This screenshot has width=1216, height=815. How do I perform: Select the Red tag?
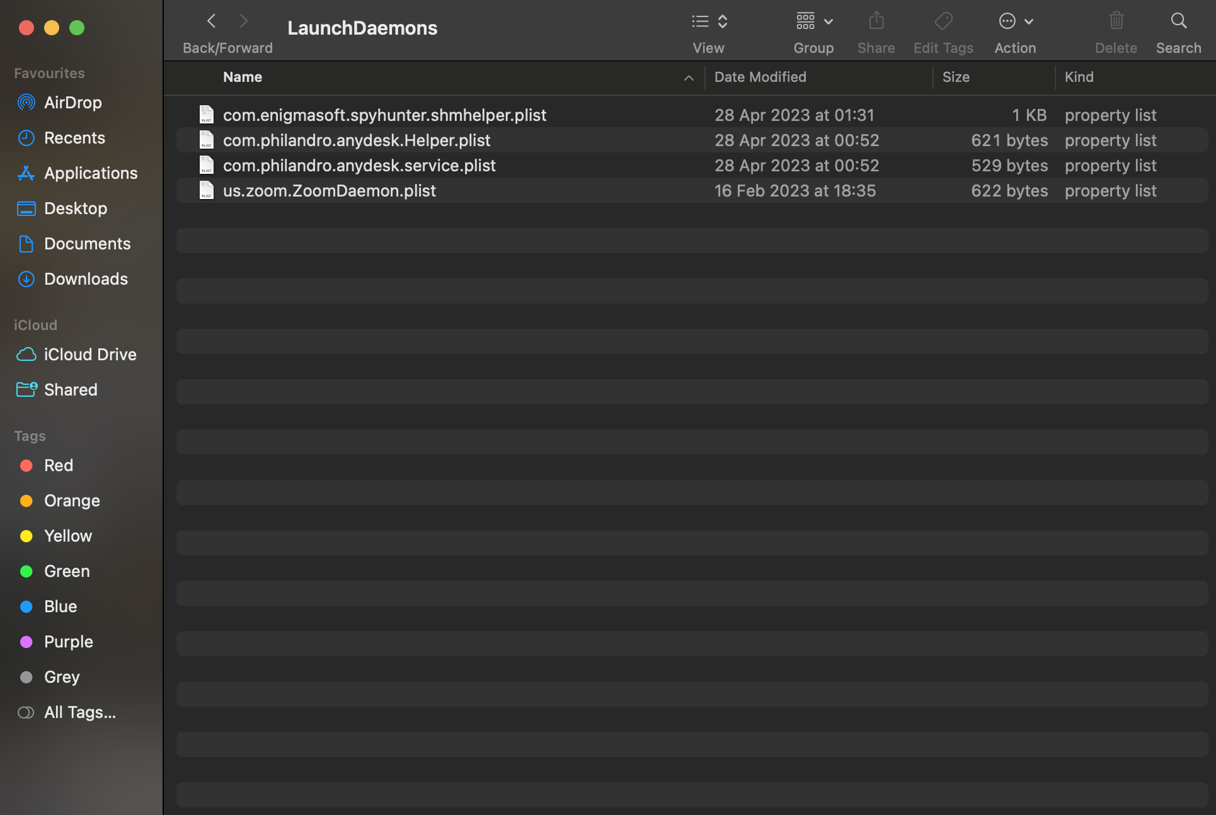(x=58, y=465)
